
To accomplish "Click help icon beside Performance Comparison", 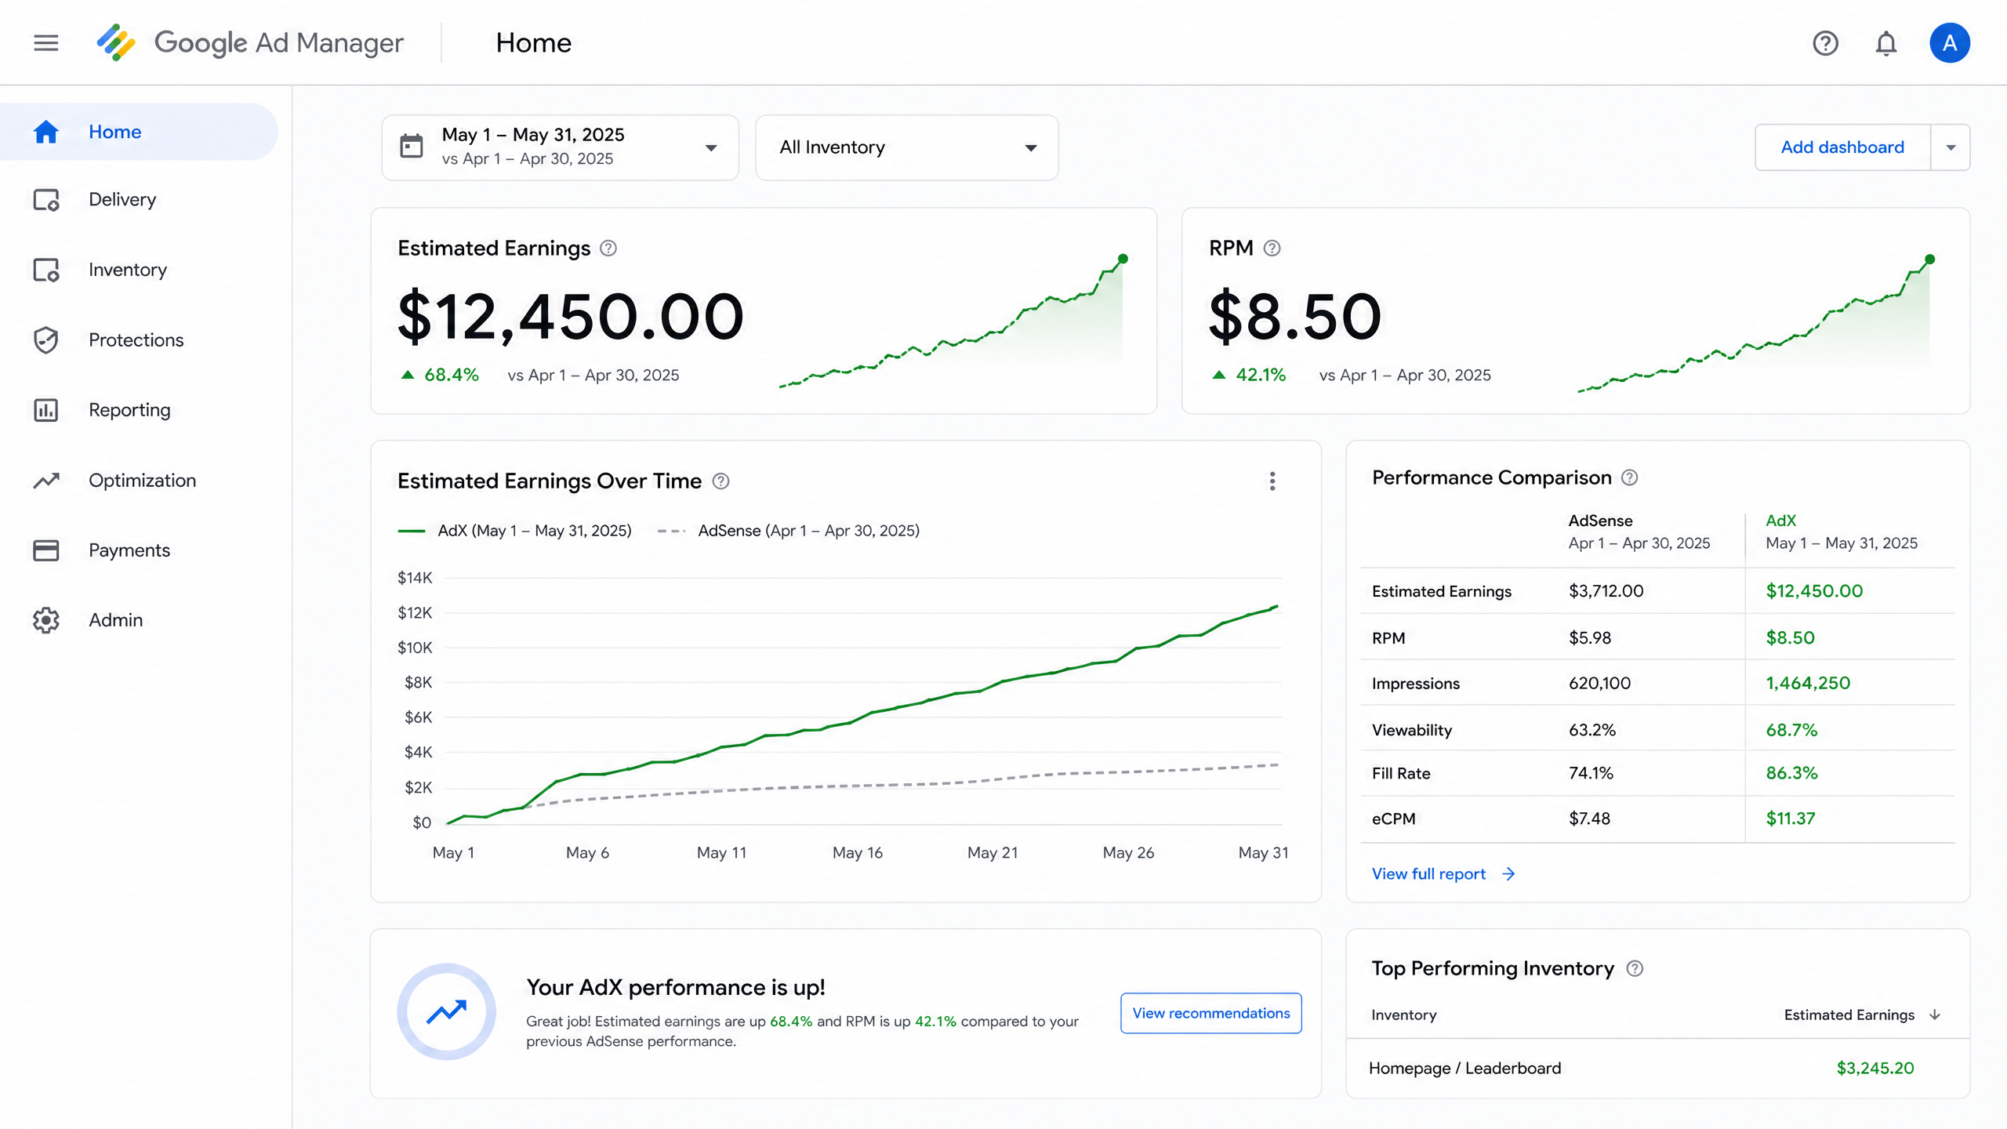I will click(x=1629, y=477).
